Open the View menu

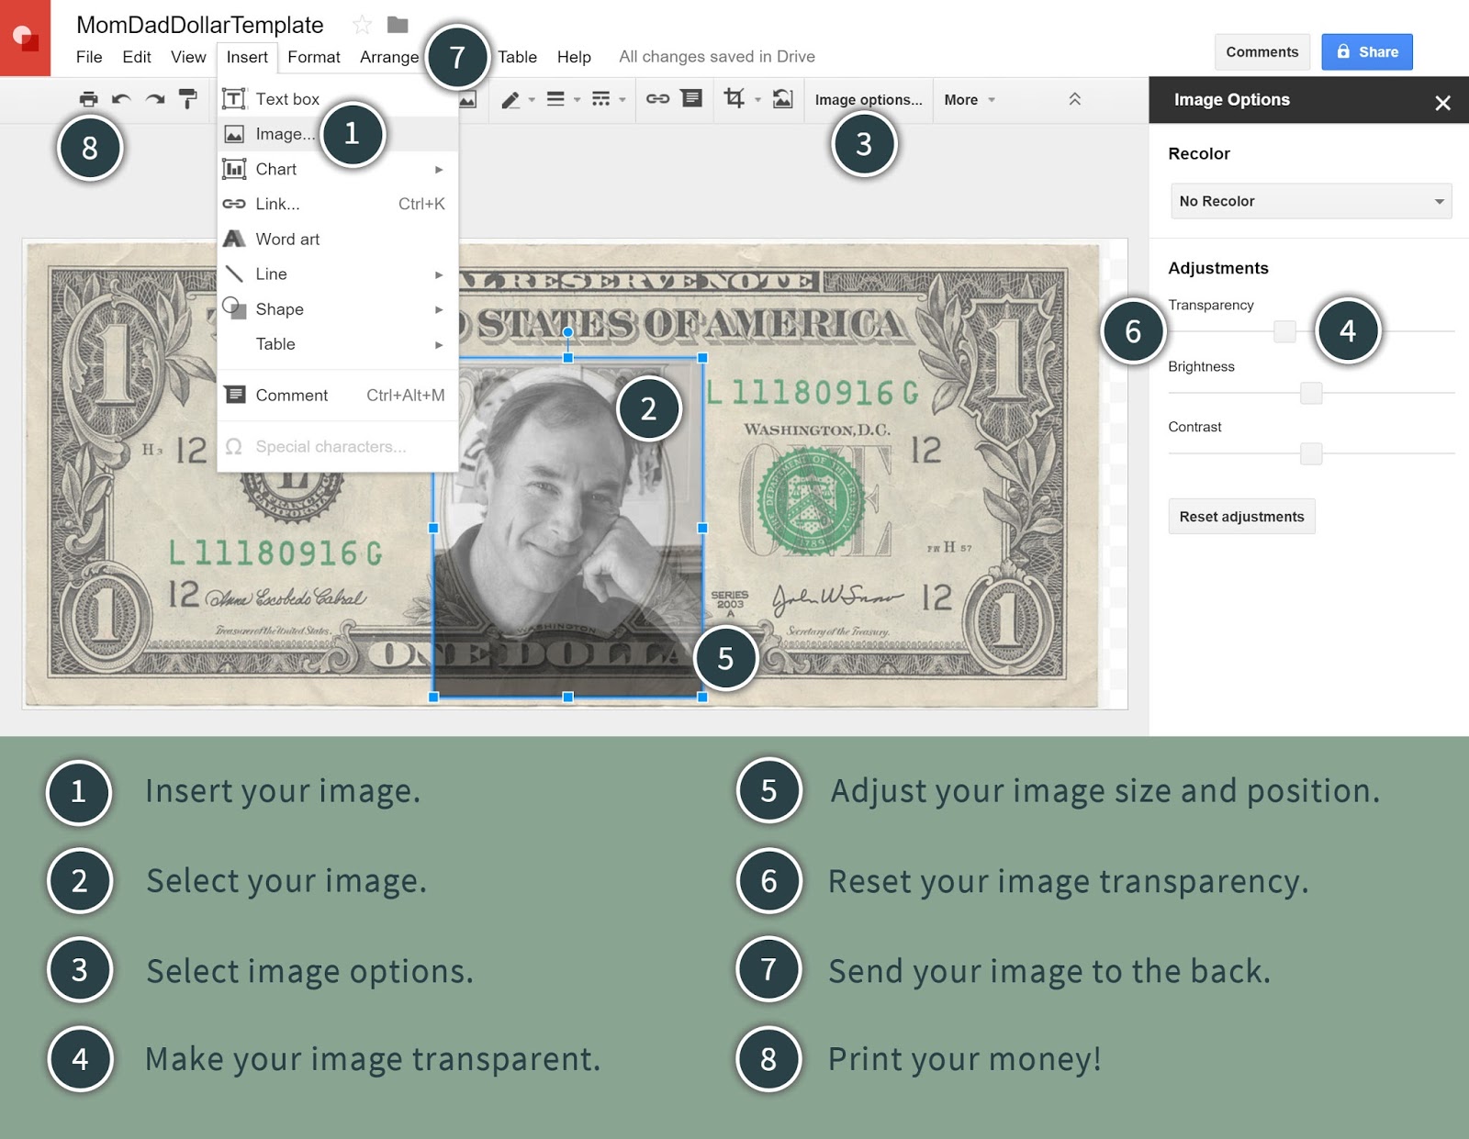188,57
